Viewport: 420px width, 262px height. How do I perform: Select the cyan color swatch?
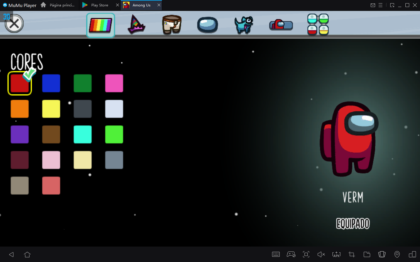tap(83, 134)
